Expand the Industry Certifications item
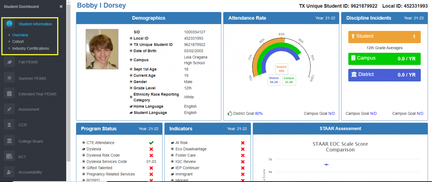432x182 pixels. [x=30, y=48]
